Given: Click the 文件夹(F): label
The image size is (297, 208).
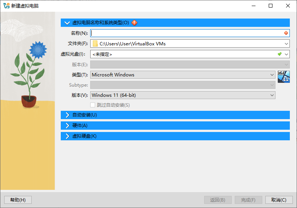Looking at the screenshot, I should click(78, 43).
